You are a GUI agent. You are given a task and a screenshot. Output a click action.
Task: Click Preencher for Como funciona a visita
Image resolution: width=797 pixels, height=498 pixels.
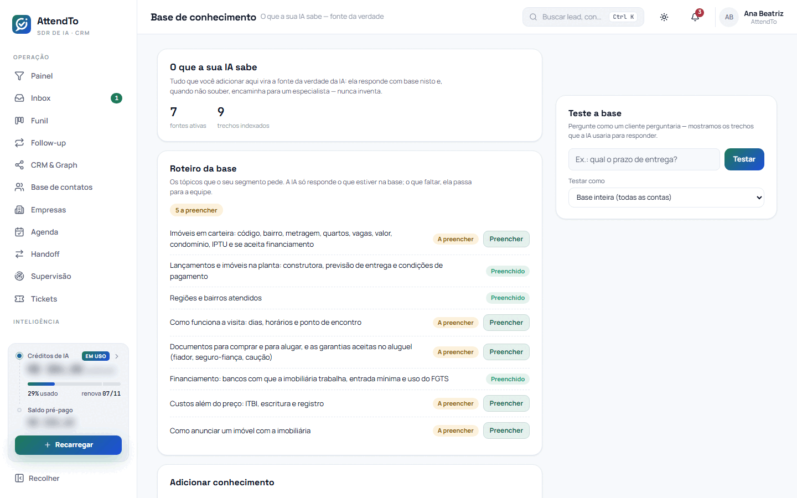point(506,323)
